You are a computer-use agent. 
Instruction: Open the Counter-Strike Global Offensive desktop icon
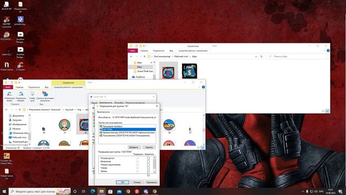pyautogui.click(x=6, y=159)
